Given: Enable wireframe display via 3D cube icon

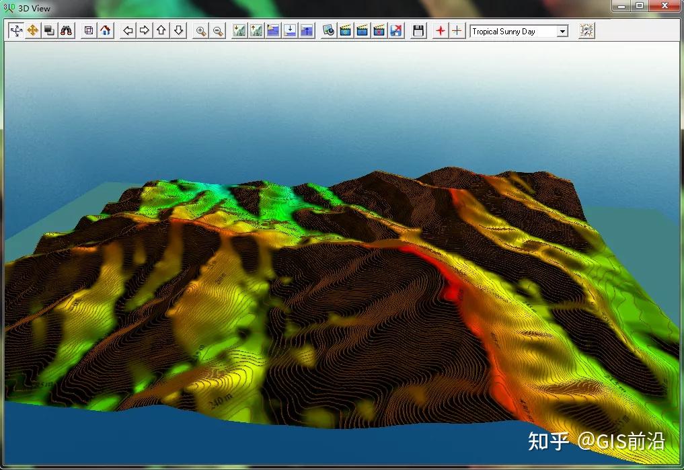Looking at the screenshot, I should pos(88,30).
